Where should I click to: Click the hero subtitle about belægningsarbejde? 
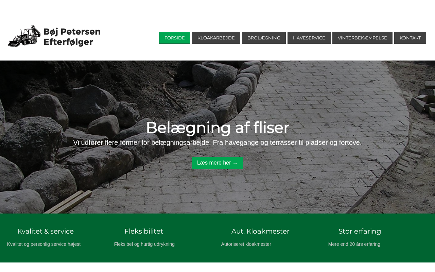point(217,142)
